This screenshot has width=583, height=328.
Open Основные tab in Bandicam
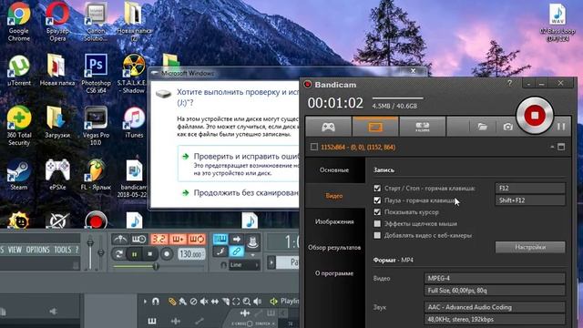point(334,170)
